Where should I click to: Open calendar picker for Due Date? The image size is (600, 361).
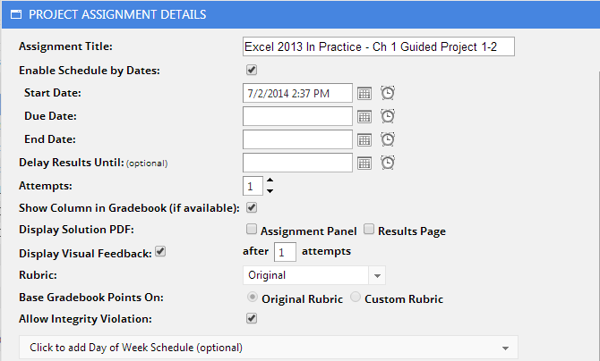pos(364,117)
